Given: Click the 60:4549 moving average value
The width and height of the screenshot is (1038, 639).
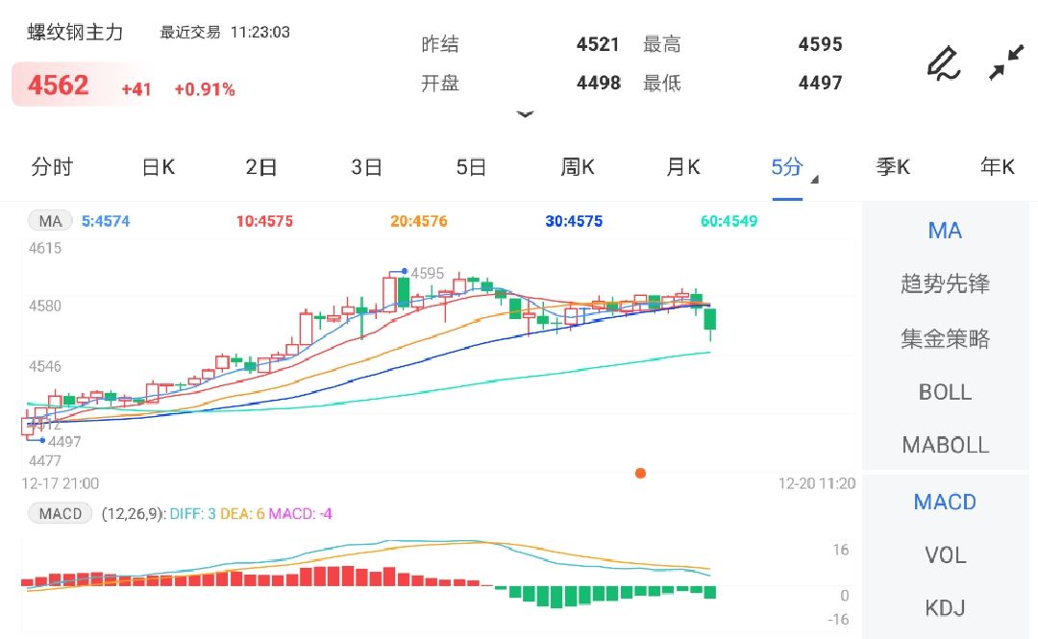Looking at the screenshot, I should point(729,221).
